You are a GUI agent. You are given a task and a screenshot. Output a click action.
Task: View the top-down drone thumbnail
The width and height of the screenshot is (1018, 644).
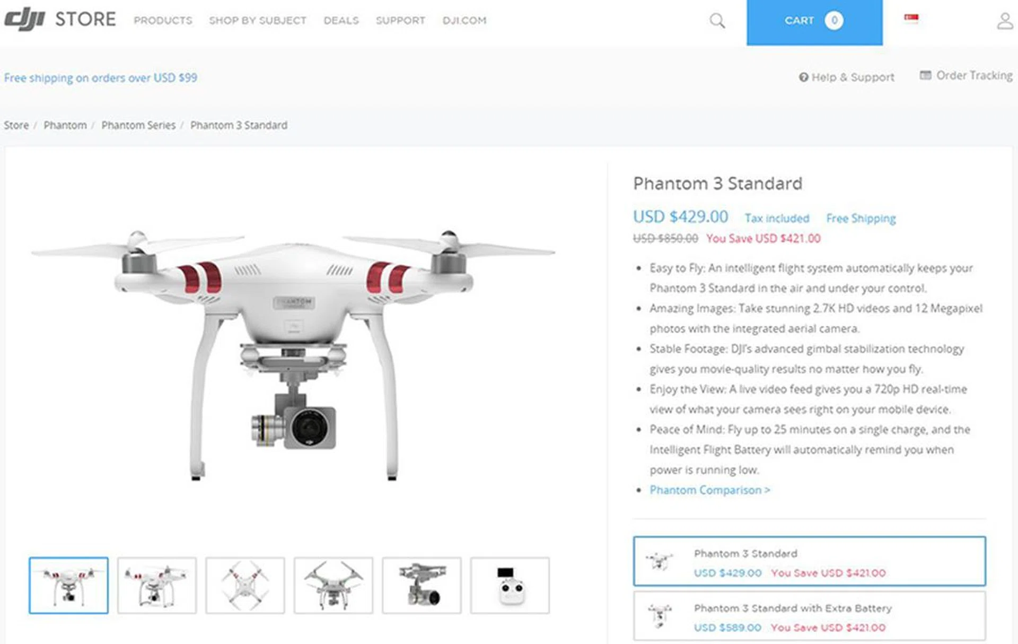[245, 585]
